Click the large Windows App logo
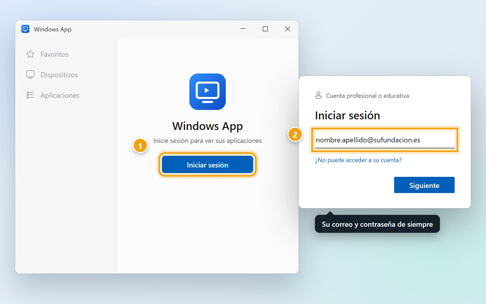Image resolution: width=486 pixels, height=304 pixels. tap(208, 92)
